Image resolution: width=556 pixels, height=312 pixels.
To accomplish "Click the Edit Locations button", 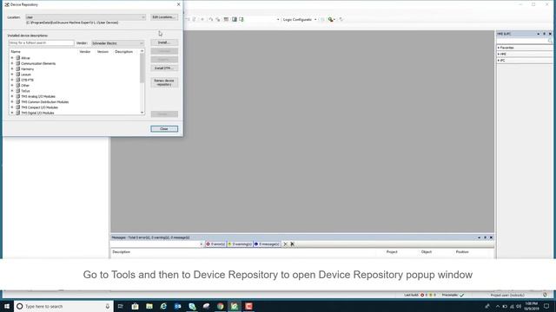I will 164,17.
